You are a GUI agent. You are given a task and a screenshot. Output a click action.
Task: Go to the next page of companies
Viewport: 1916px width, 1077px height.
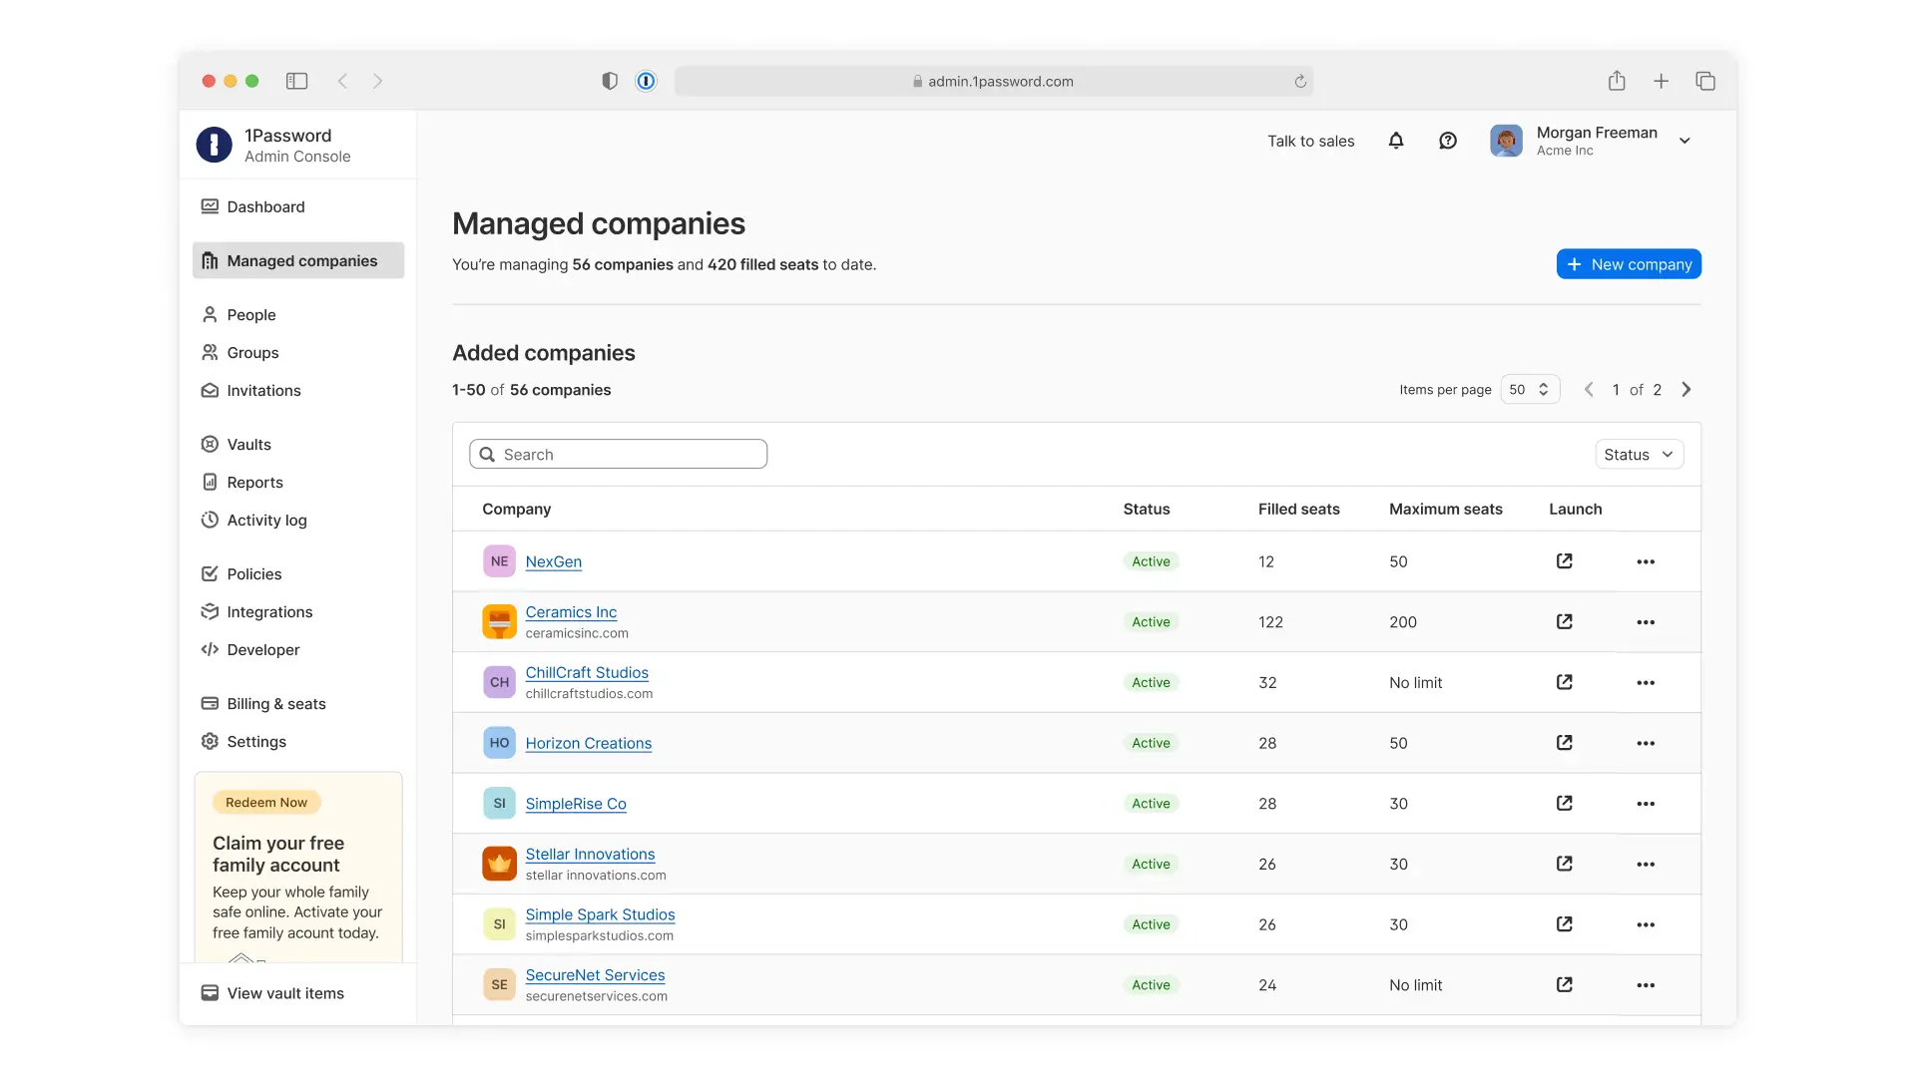coord(1686,390)
